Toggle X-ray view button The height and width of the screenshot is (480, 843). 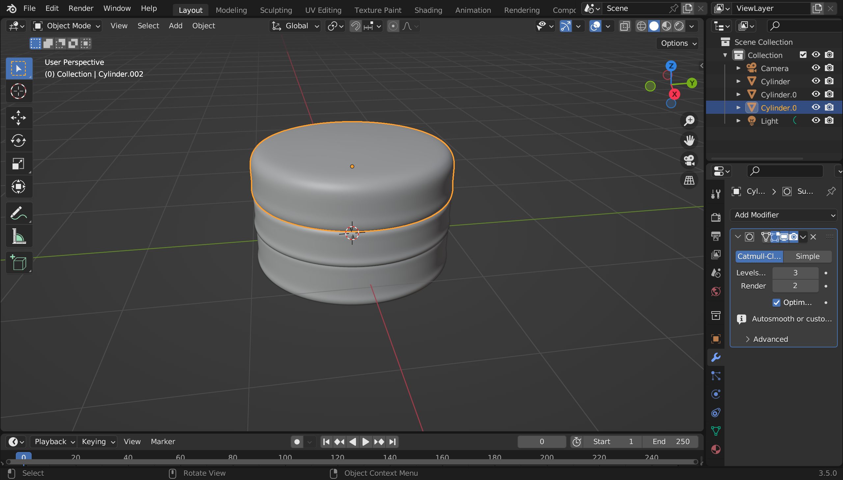click(x=625, y=26)
